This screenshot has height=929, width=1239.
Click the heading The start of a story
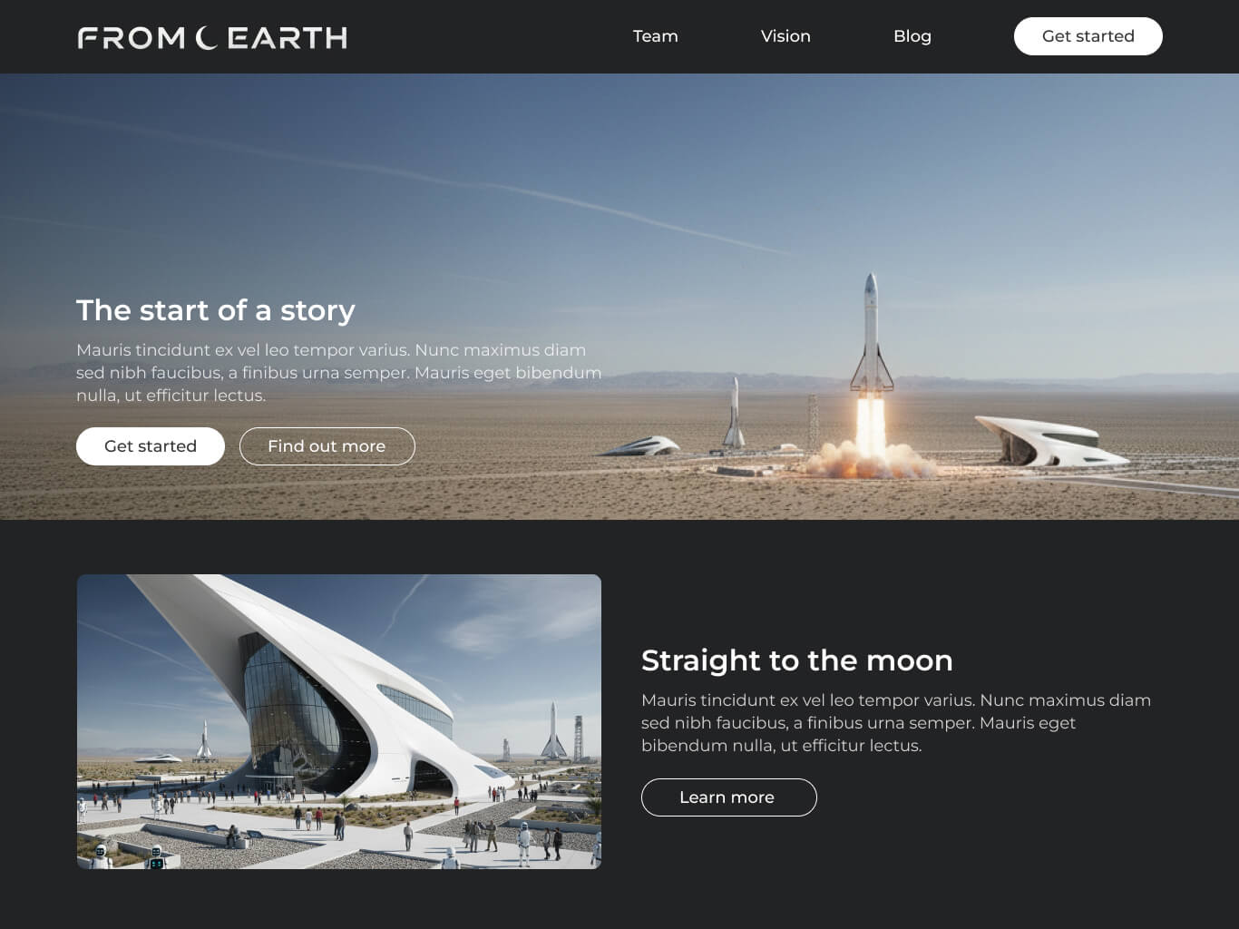click(216, 310)
